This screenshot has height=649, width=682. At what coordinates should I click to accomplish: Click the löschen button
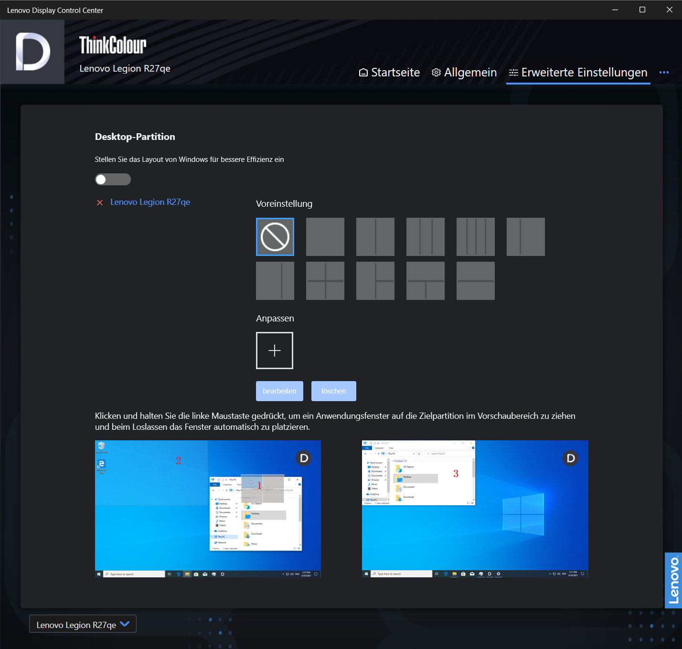[x=334, y=391]
